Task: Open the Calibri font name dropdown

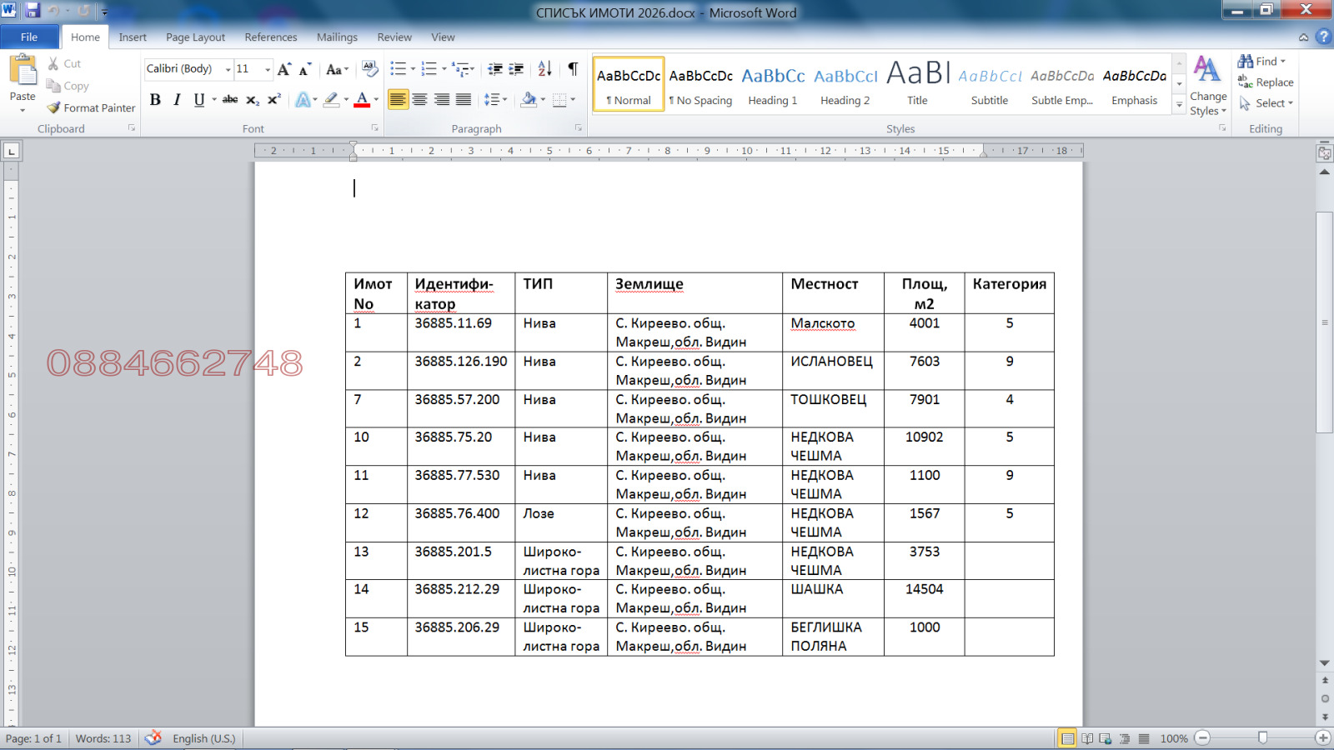Action: tap(228, 69)
